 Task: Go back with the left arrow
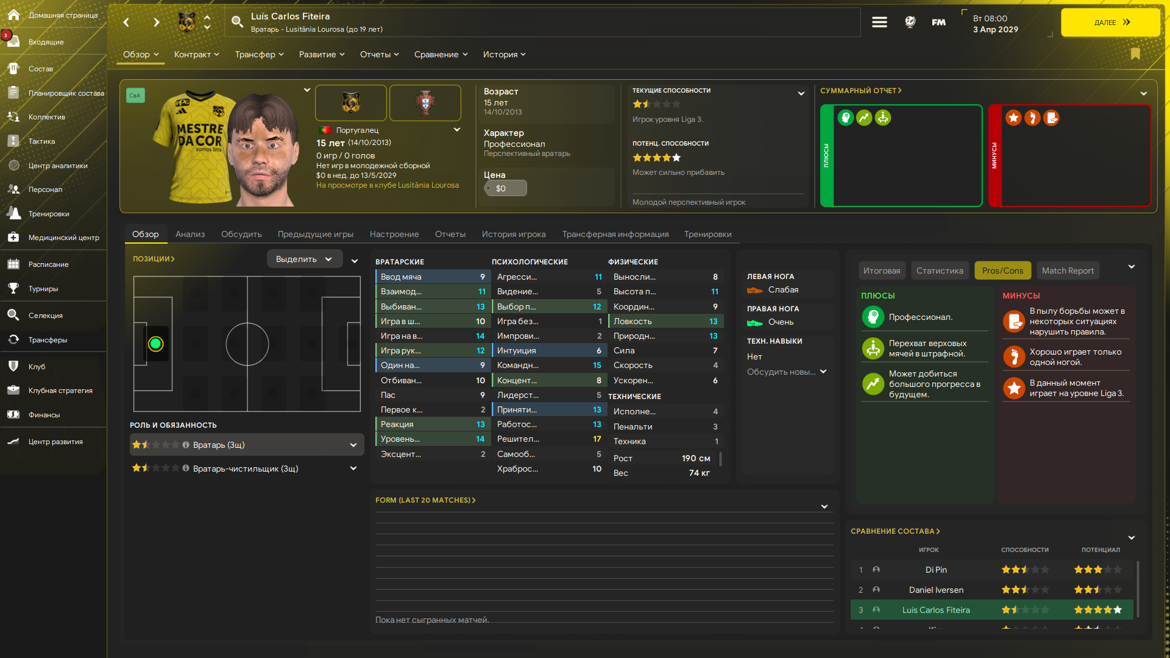pyautogui.click(x=126, y=23)
